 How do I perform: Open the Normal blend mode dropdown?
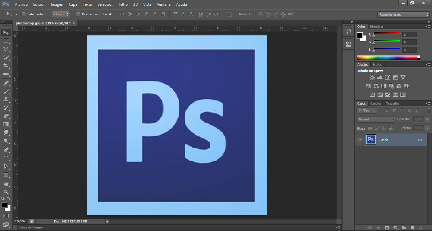coord(375,119)
